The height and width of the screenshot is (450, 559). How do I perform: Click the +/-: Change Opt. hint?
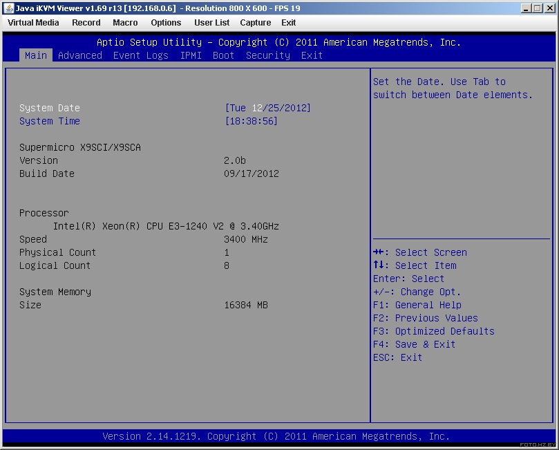click(417, 292)
